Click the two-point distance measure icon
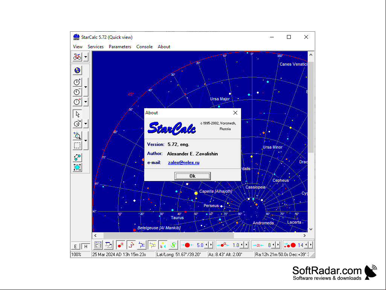This screenshot has width=386, height=290. click(x=77, y=157)
